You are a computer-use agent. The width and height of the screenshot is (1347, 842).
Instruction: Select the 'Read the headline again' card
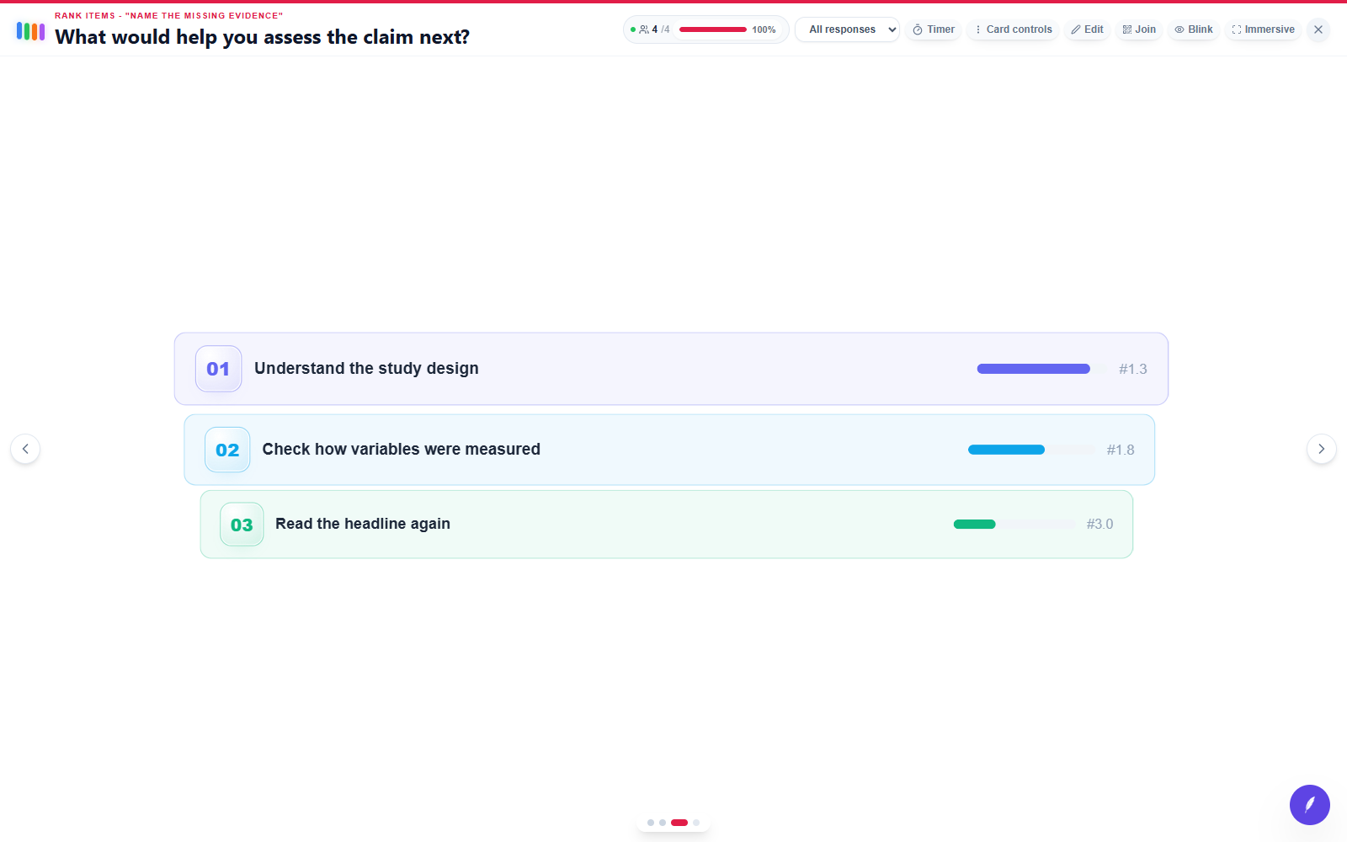coord(667,525)
